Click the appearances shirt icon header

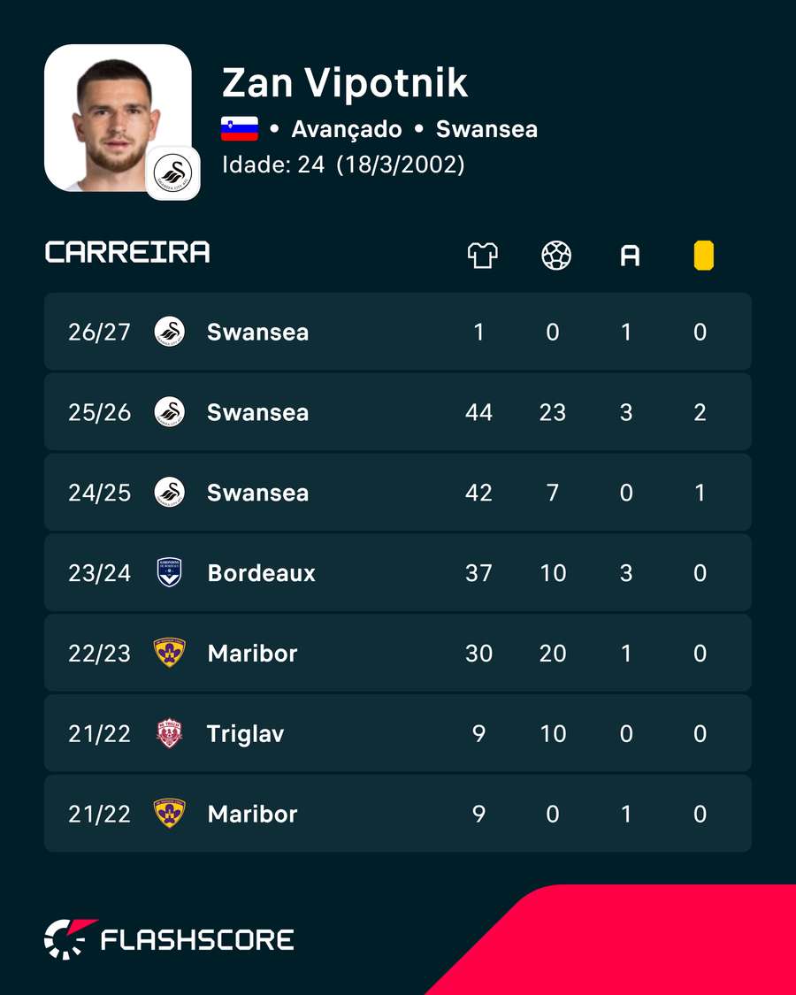click(x=482, y=256)
